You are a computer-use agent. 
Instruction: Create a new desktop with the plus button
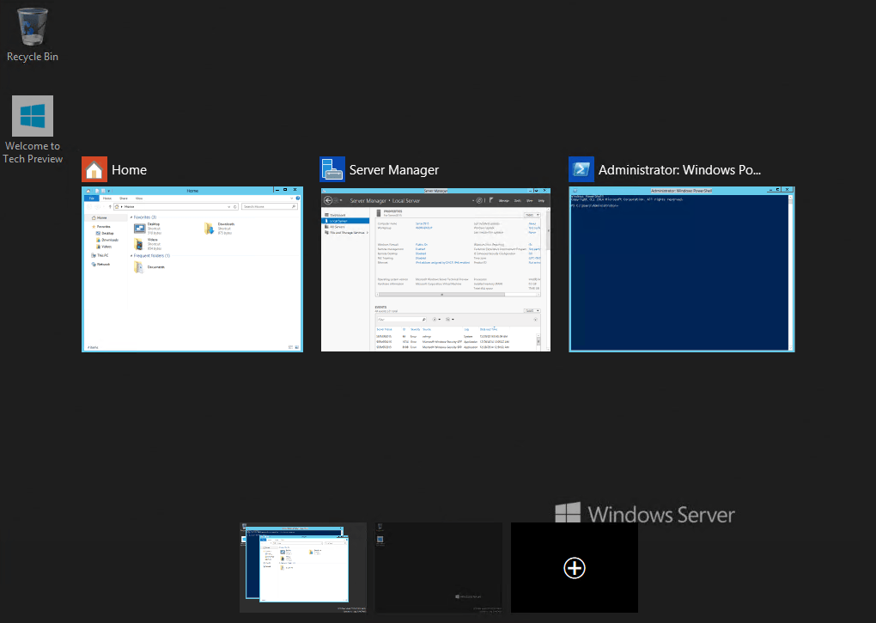click(574, 568)
